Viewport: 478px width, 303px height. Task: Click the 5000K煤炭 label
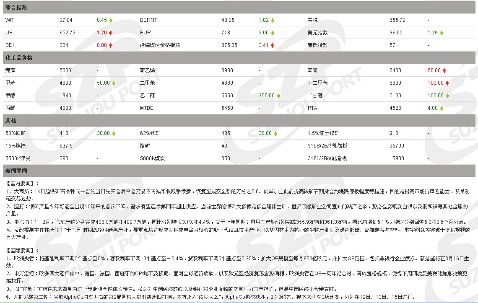[153, 158]
